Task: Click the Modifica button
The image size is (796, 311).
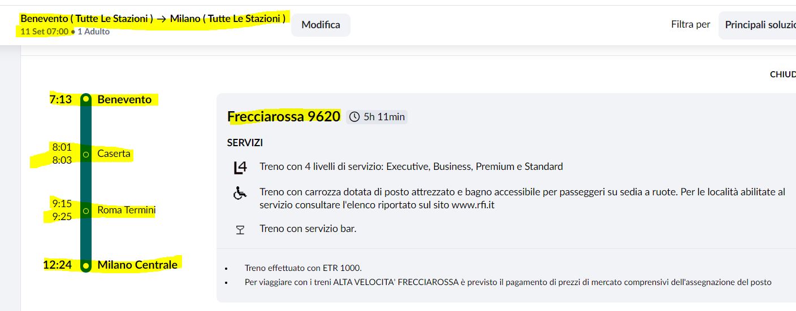Action: tap(321, 25)
